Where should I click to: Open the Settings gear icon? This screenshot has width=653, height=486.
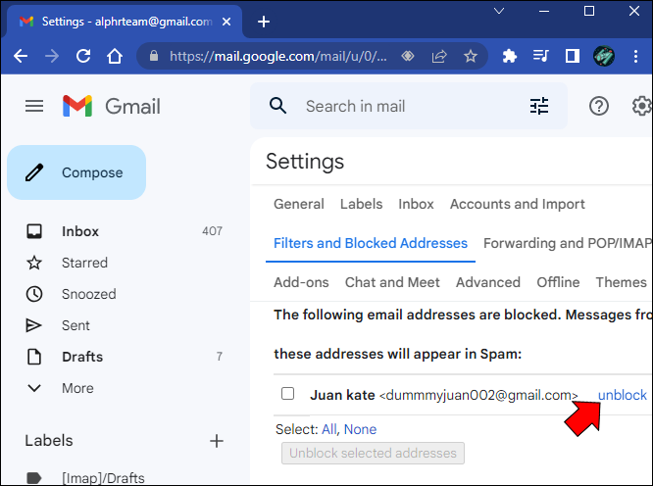642,106
